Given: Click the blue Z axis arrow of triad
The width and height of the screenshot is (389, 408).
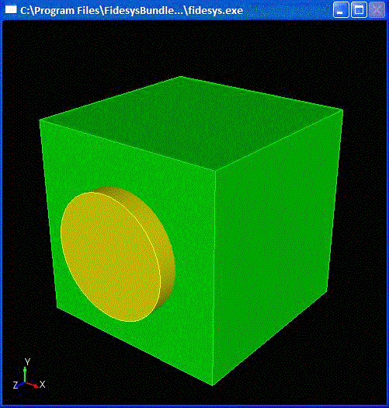Looking at the screenshot, I should [x=21, y=385].
